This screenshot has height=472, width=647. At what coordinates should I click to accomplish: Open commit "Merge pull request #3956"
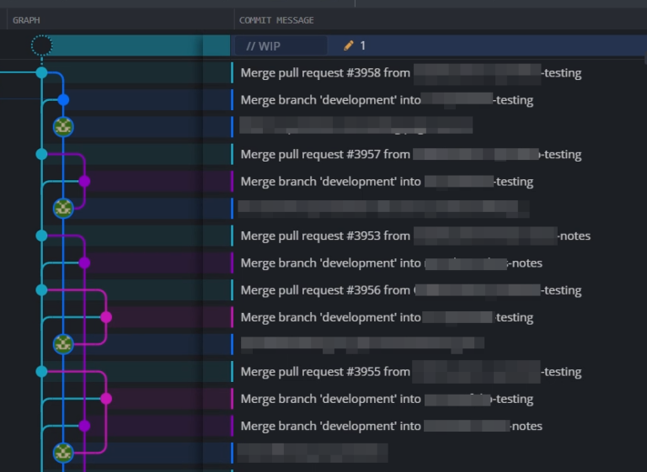pos(325,290)
